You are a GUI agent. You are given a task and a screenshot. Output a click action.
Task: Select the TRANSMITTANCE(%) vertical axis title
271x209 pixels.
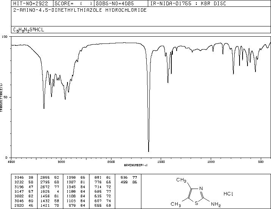click(x=1, y=98)
